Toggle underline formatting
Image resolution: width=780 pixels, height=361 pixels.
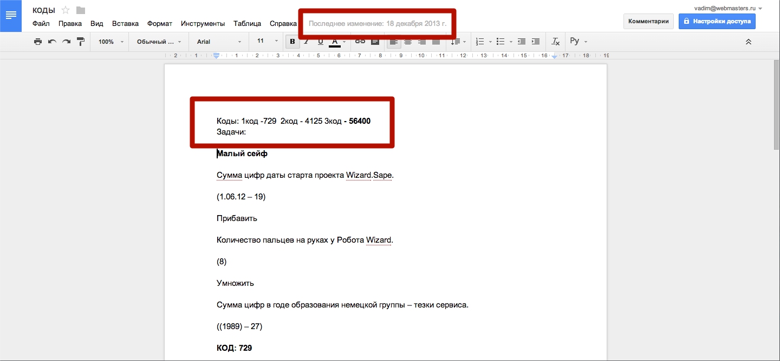320,42
